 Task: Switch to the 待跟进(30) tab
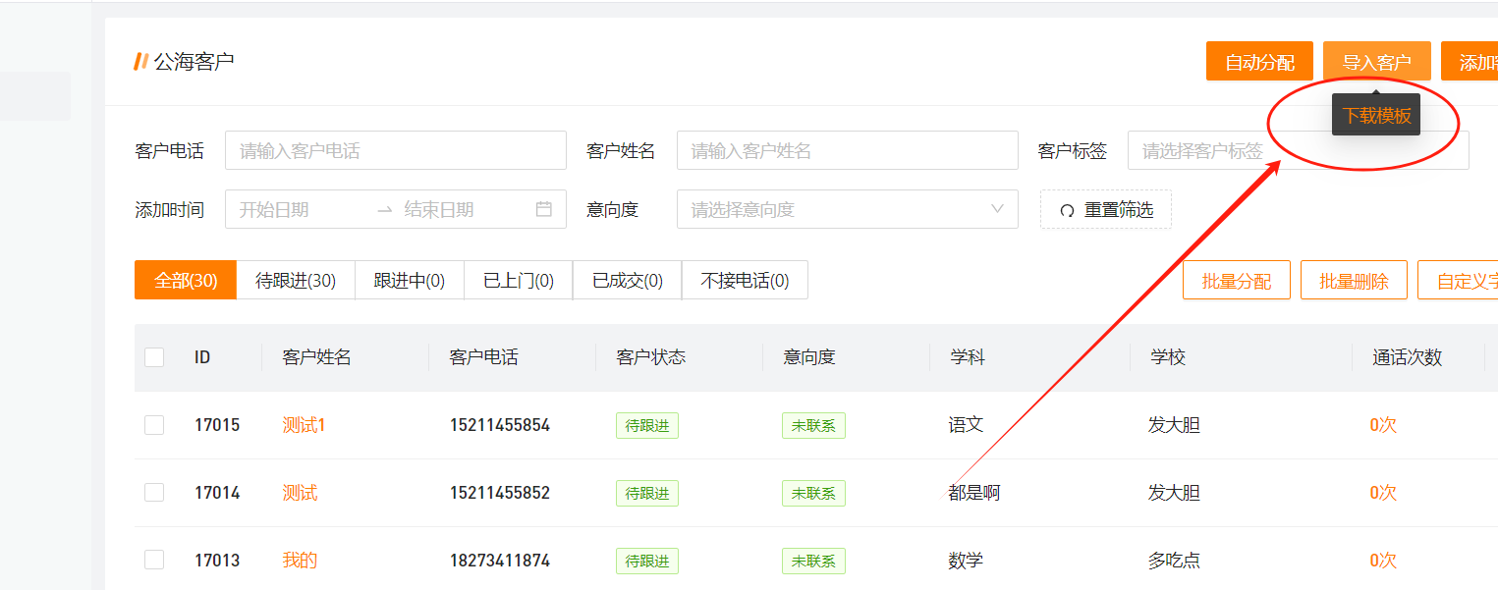click(298, 280)
